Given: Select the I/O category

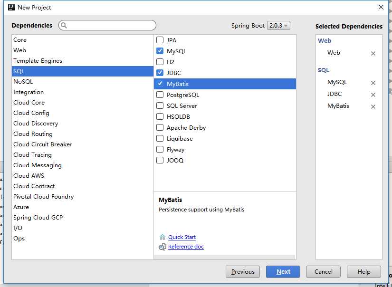Looking at the screenshot, I should [x=83, y=228].
